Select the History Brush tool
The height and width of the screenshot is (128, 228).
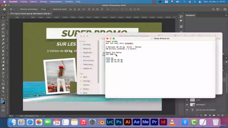(x=3, y=54)
